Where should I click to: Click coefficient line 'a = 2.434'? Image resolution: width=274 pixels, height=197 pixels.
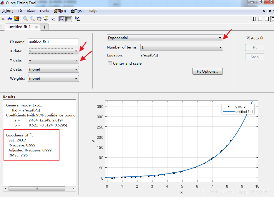(39, 120)
